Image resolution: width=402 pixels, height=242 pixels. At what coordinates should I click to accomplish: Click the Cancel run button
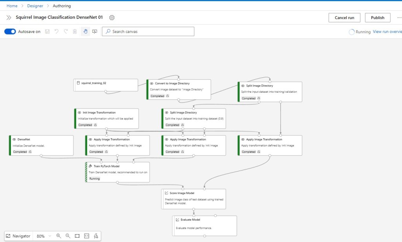[x=344, y=17]
